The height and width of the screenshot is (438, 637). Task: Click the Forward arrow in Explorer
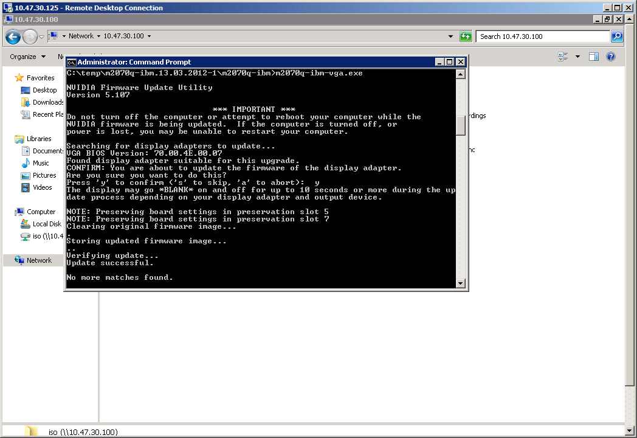(30, 37)
